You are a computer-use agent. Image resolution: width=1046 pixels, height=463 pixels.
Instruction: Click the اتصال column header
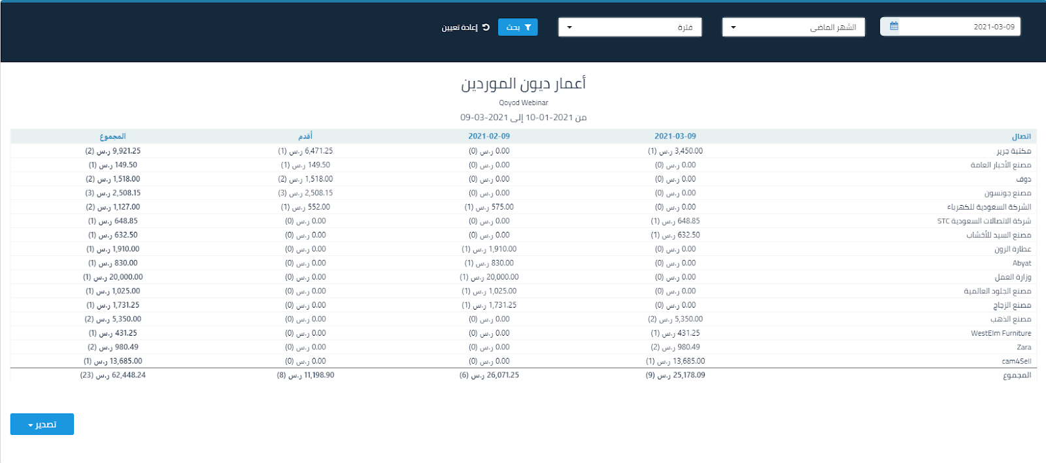[x=1021, y=136]
